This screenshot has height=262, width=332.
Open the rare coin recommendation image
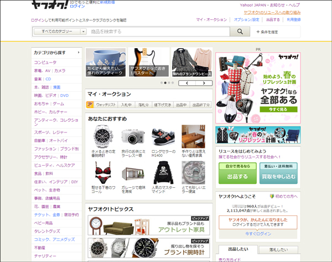(193, 173)
